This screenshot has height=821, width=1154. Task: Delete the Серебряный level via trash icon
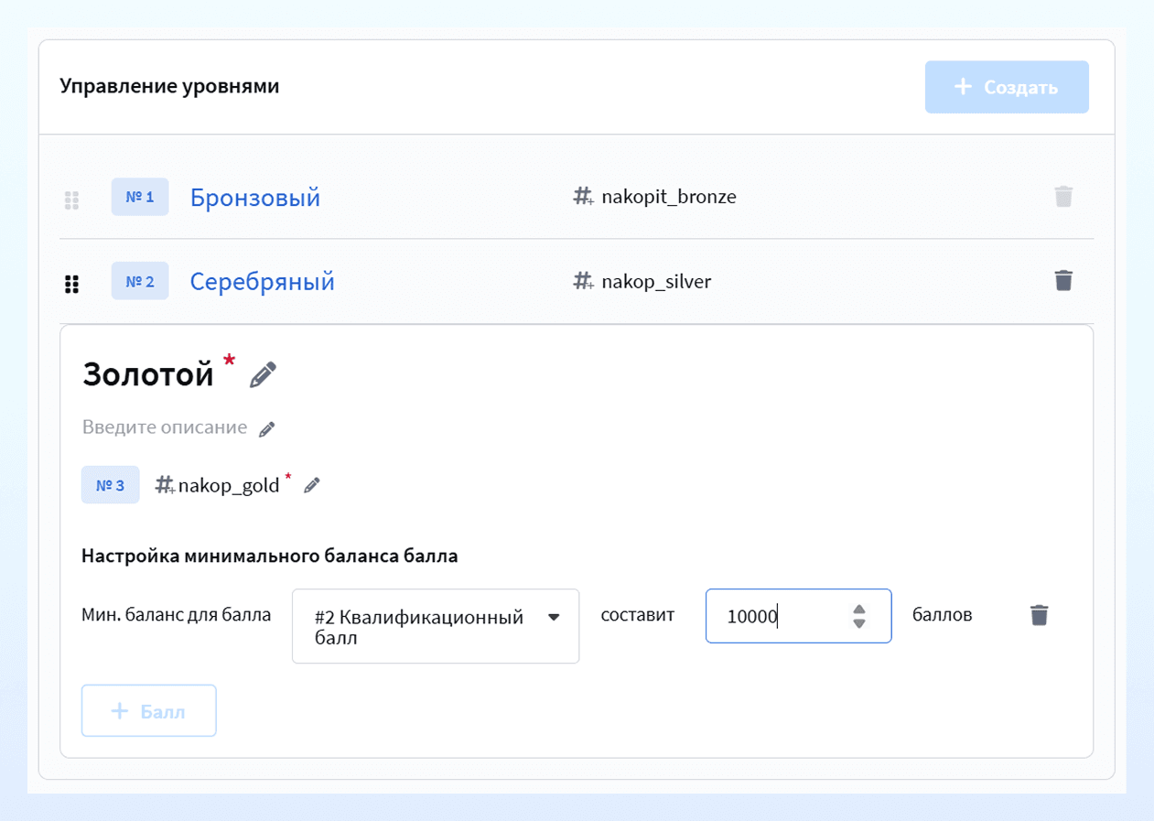[x=1063, y=280]
